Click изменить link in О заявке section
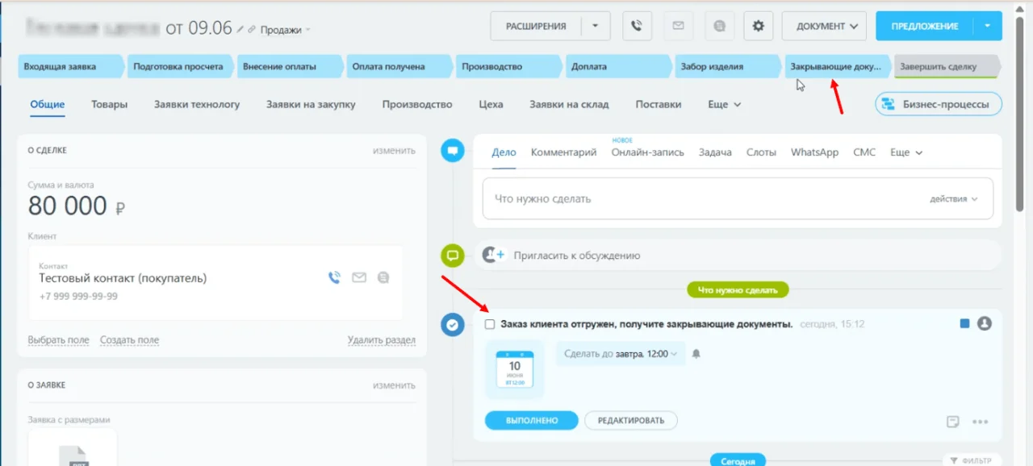The image size is (1033, 466). click(x=394, y=385)
